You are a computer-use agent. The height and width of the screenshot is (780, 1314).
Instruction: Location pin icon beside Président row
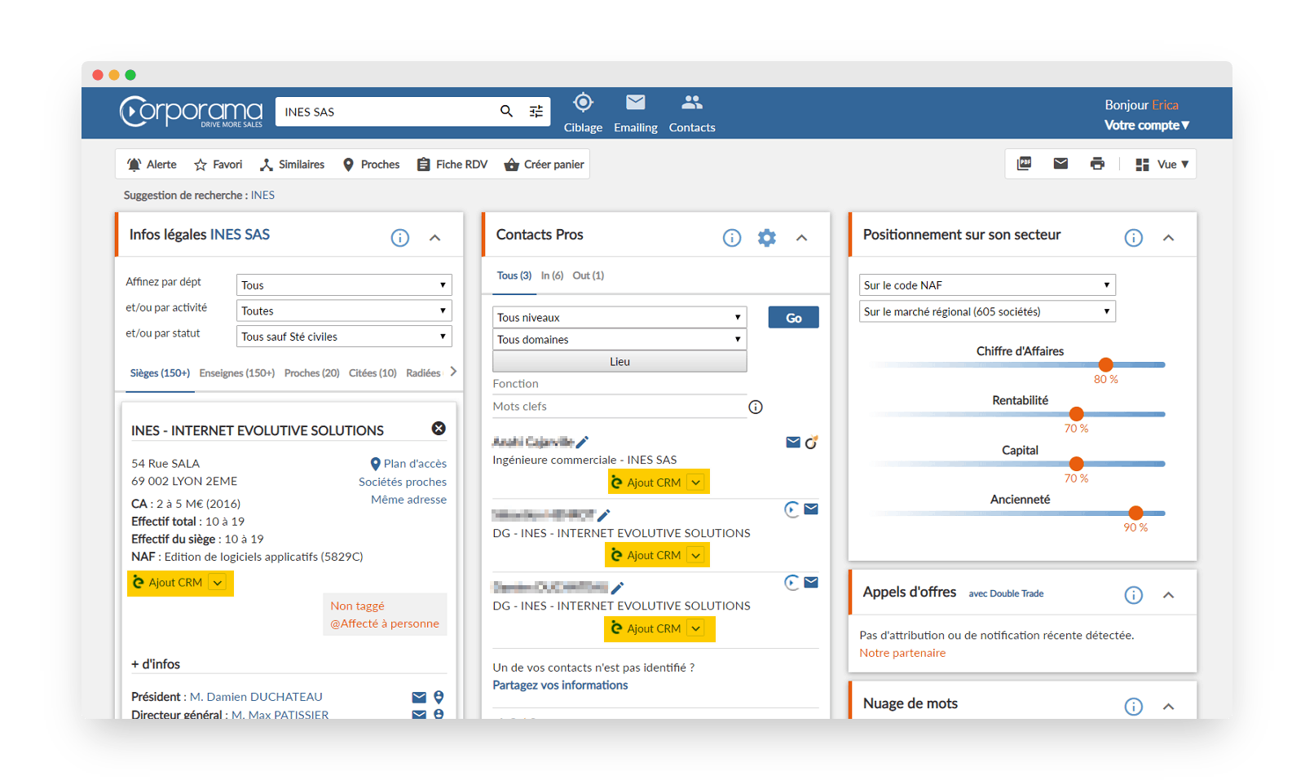pos(439,697)
